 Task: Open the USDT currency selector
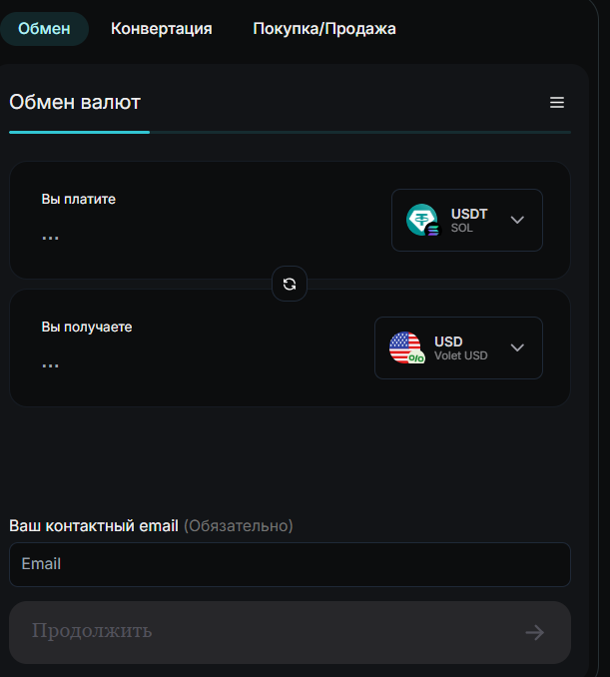467,221
